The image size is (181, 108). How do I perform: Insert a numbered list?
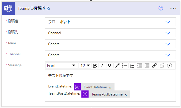click(132, 66)
